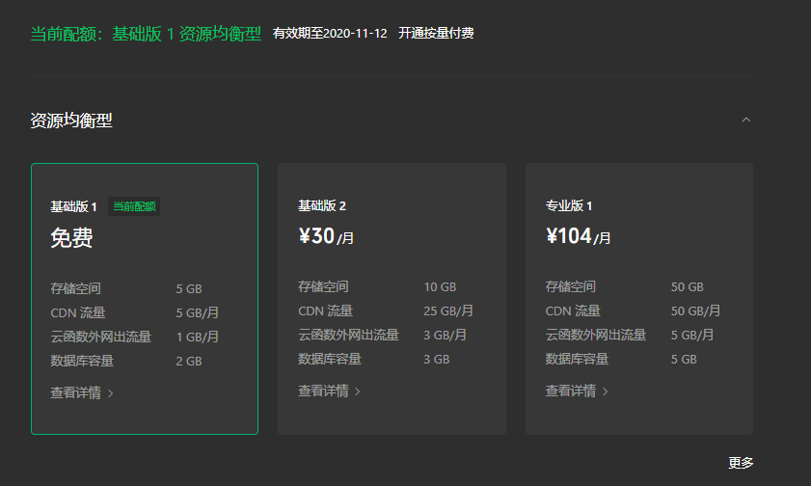
Task: Click the 5 GB database value in 专业版 1
Action: (684, 360)
